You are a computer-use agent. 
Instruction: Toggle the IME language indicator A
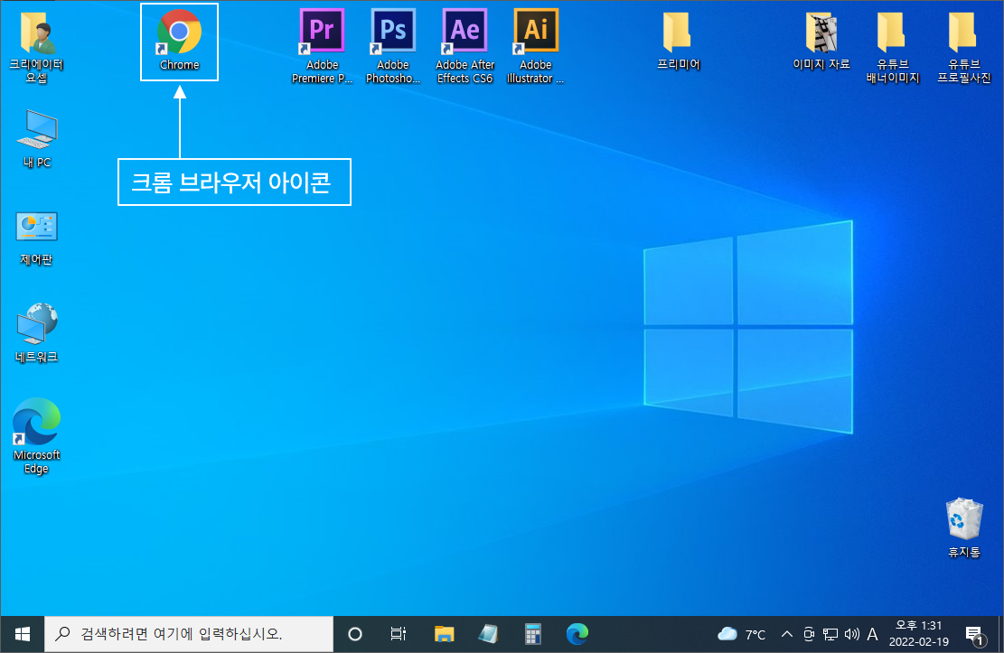(872, 634)
